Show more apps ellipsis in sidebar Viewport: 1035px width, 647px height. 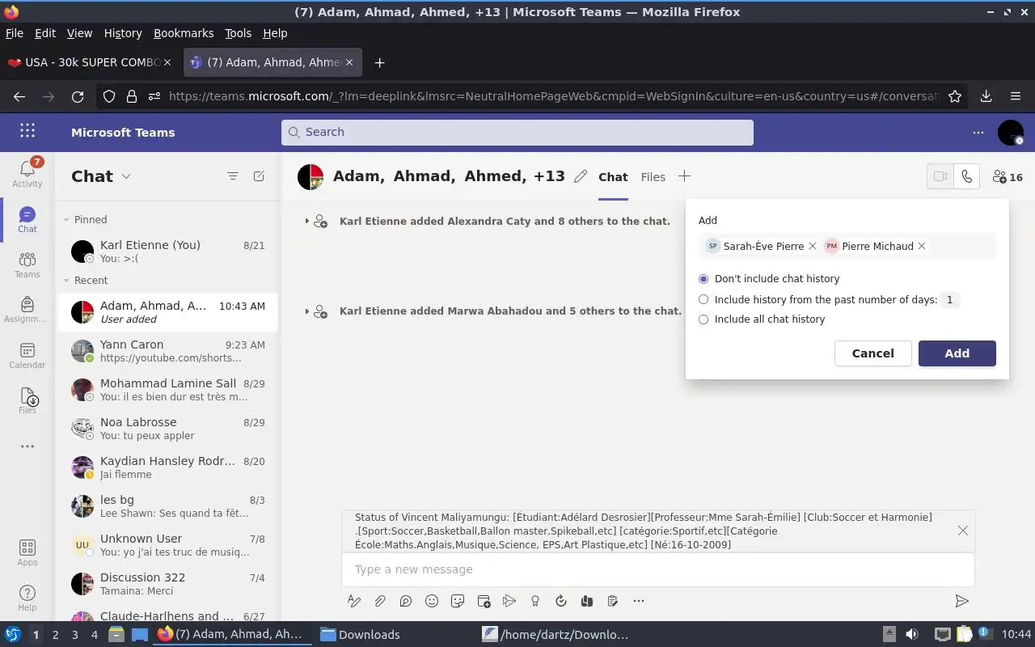point(27,446)
